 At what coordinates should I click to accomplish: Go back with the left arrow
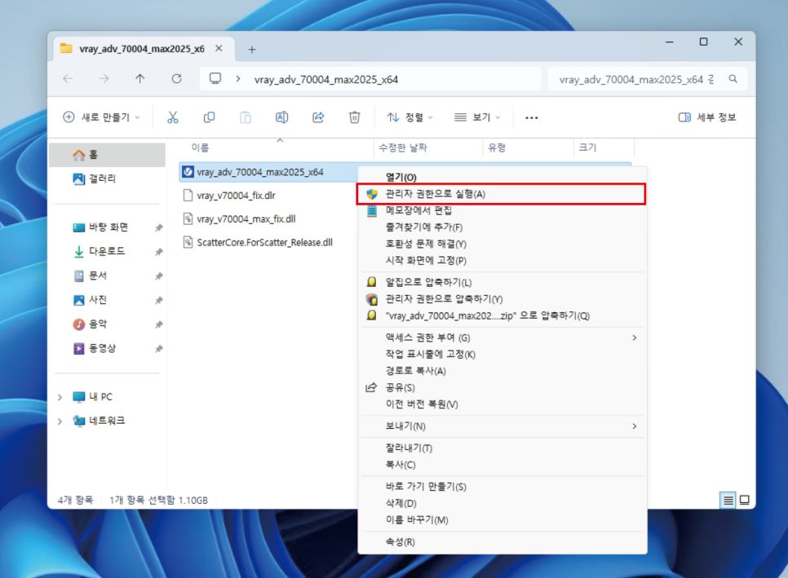point(68,78)
